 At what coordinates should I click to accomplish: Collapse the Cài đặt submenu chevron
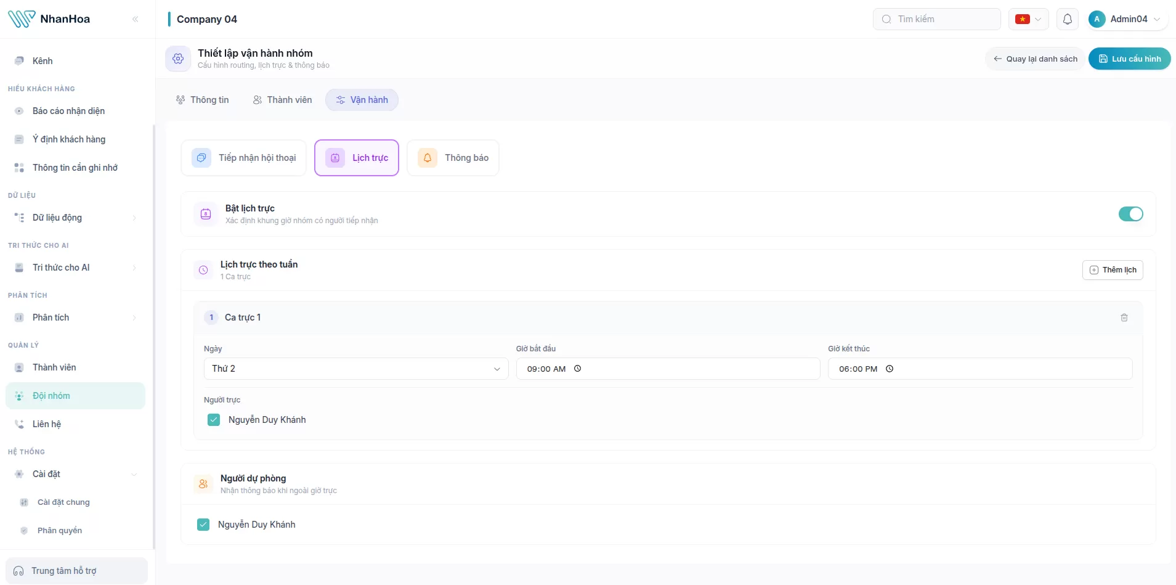(x=134, y=474)
